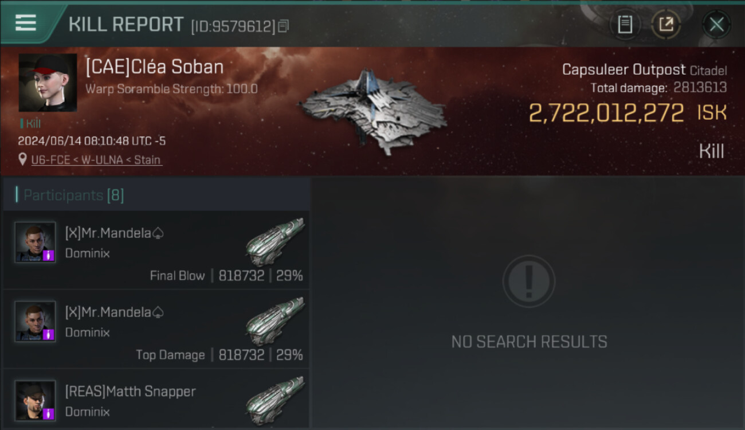
Task: Open Final Blow Mr.Mandela's portrait
Action: click(35, 242)
